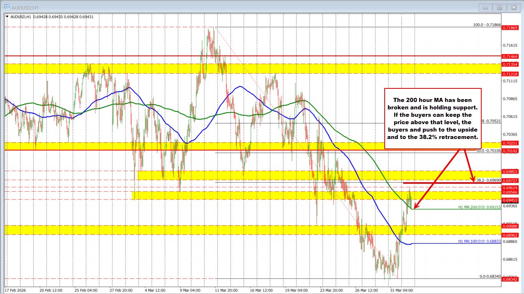Screen dimensions: 524x294
Task: Click the 38.2 - 0.69690 Fibonacci retracement label
Action: click(x=489, y=180)
